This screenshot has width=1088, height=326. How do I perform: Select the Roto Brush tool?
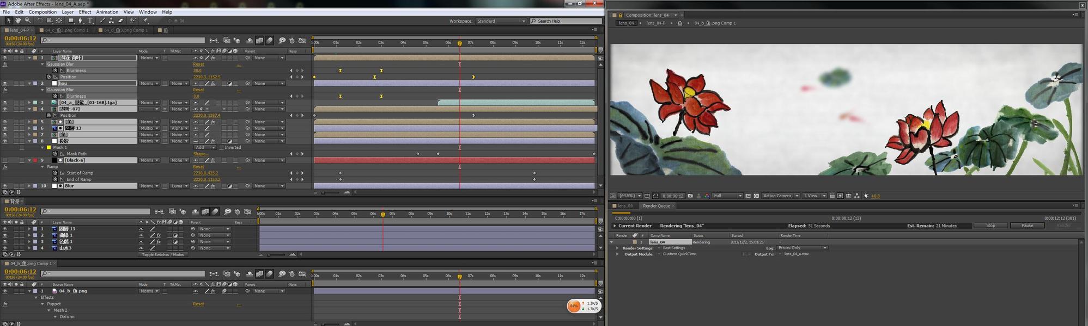pos(133,21)
